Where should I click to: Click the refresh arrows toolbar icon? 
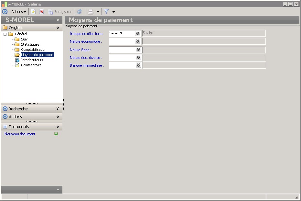coord(80,12)
